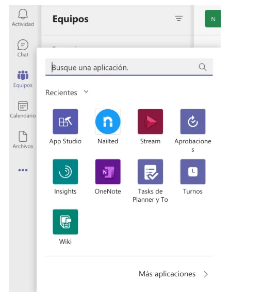The image size is (262, 296).
Task: Click the Busque una aplicación field
Action: click(x=129, y=67)
